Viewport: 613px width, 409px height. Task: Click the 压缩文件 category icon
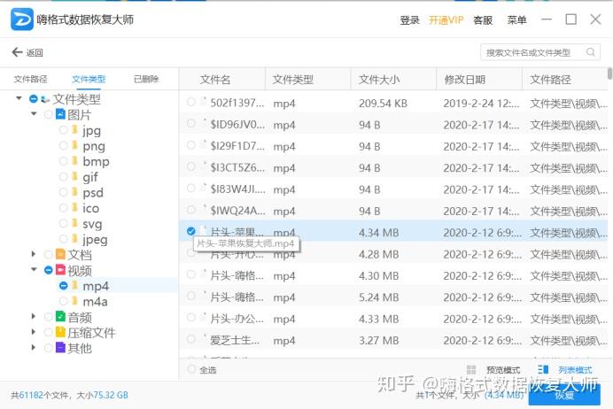[x=60, y=332]
